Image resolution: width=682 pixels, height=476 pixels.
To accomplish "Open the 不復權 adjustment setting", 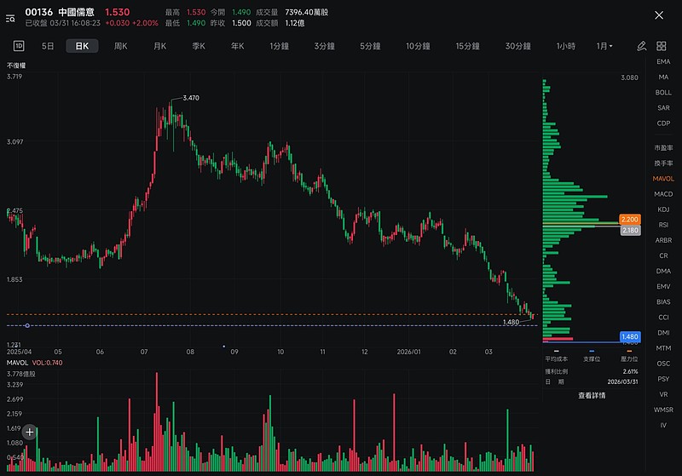I will click(x=16, y=66).
